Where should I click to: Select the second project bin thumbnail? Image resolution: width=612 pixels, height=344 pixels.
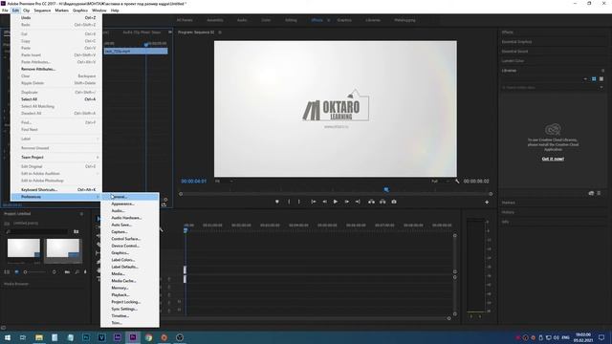coord(63,248)
